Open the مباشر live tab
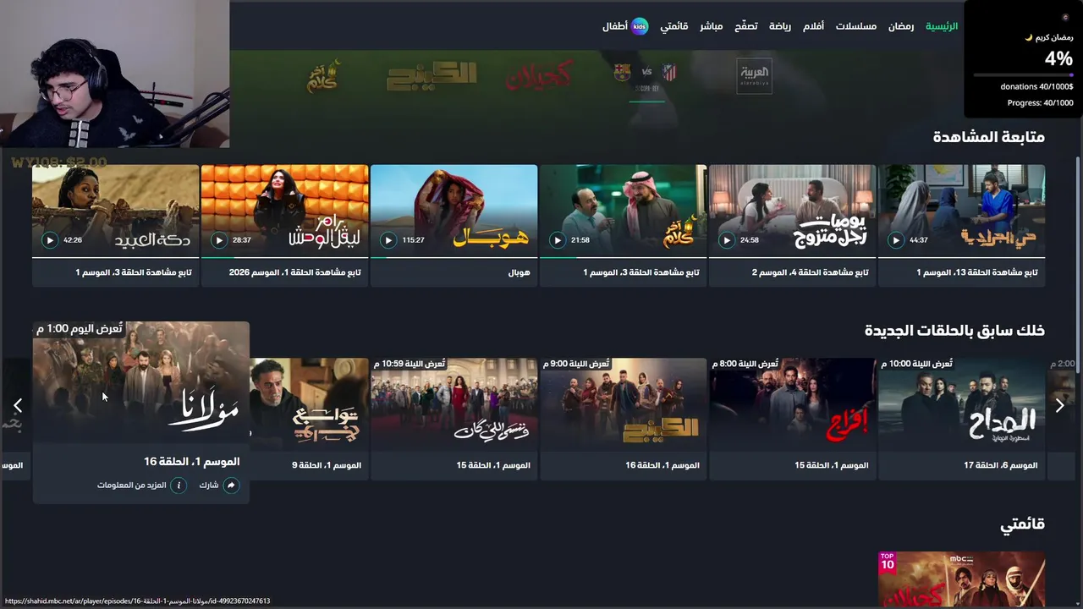1083x609 pixels. pyautogui.click(x=711, y=26)
